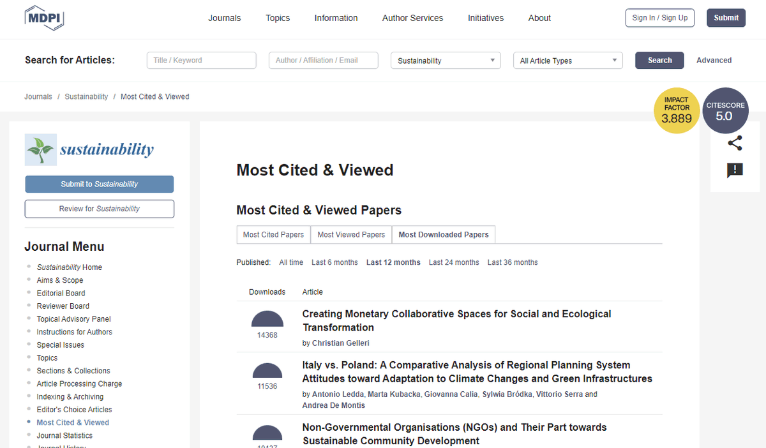Viewport: 766px width, 448px height.
Task: Click the top Submit button
Action: (x=726, y=18)
